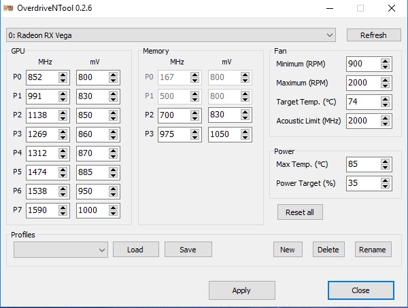Increase GPU P0 MHz with up arrow
This screenshot has height=308, width=408.
63,75
